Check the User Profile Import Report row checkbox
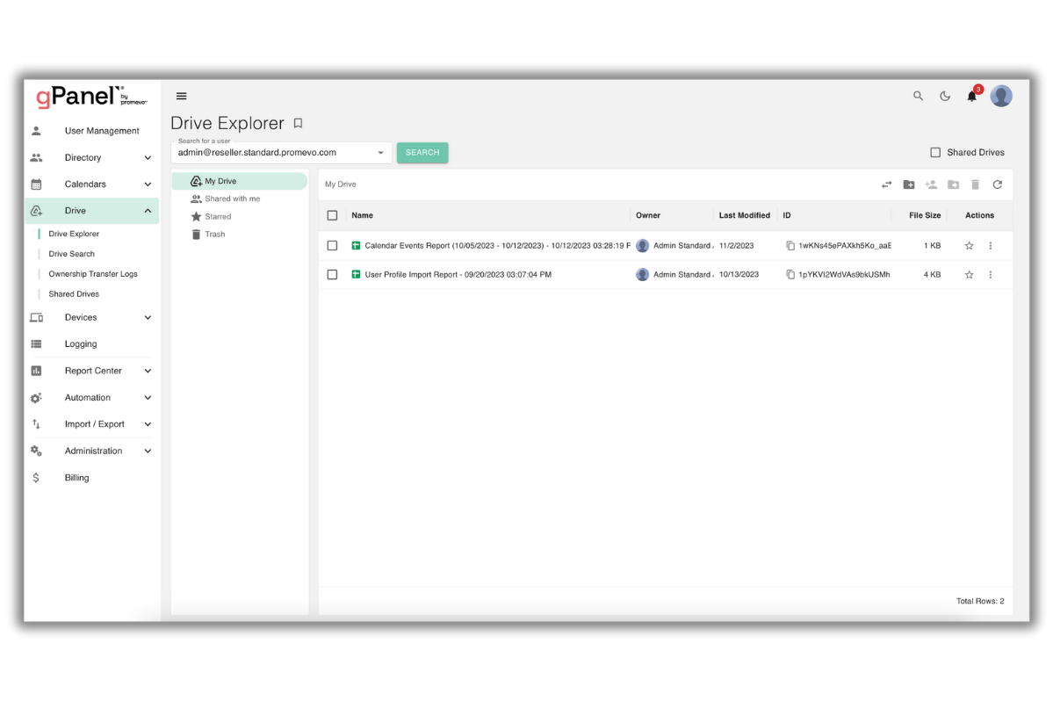Viewport: 1053px width, 701px height. [x=333, y=275]
